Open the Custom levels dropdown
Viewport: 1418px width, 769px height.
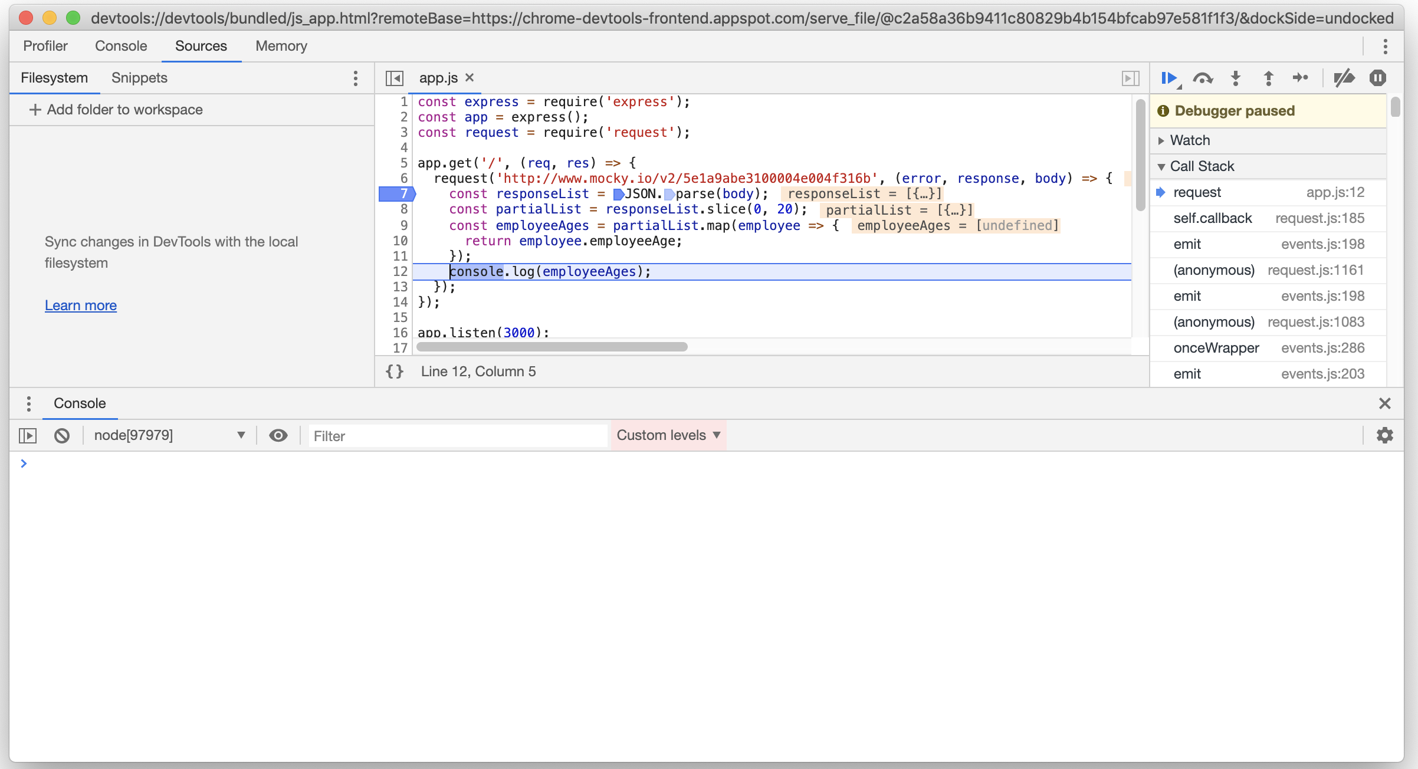tap(668, 435)
